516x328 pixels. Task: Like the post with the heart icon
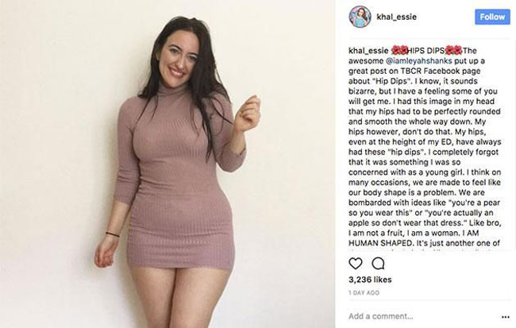(x=356, y=264)
